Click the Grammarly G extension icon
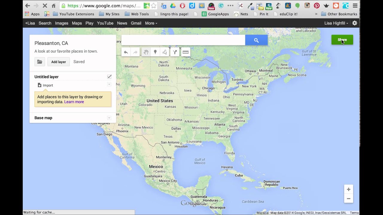383x215 pixels. click(221, 5)
